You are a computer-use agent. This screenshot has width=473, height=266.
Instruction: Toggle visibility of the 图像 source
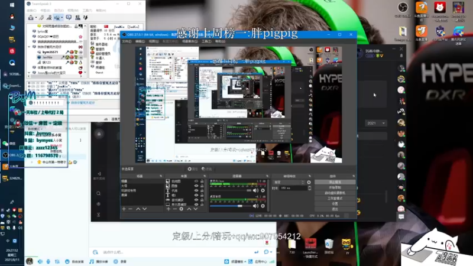click(196, 186)
